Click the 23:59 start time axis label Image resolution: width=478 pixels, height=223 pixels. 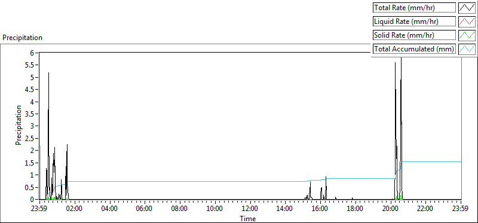[39, 209]
